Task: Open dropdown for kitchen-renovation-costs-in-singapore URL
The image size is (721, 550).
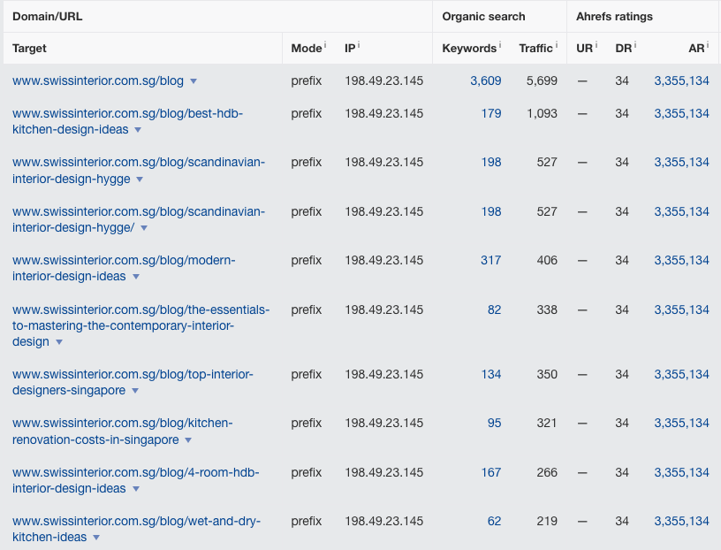Action: coord(188,440)
